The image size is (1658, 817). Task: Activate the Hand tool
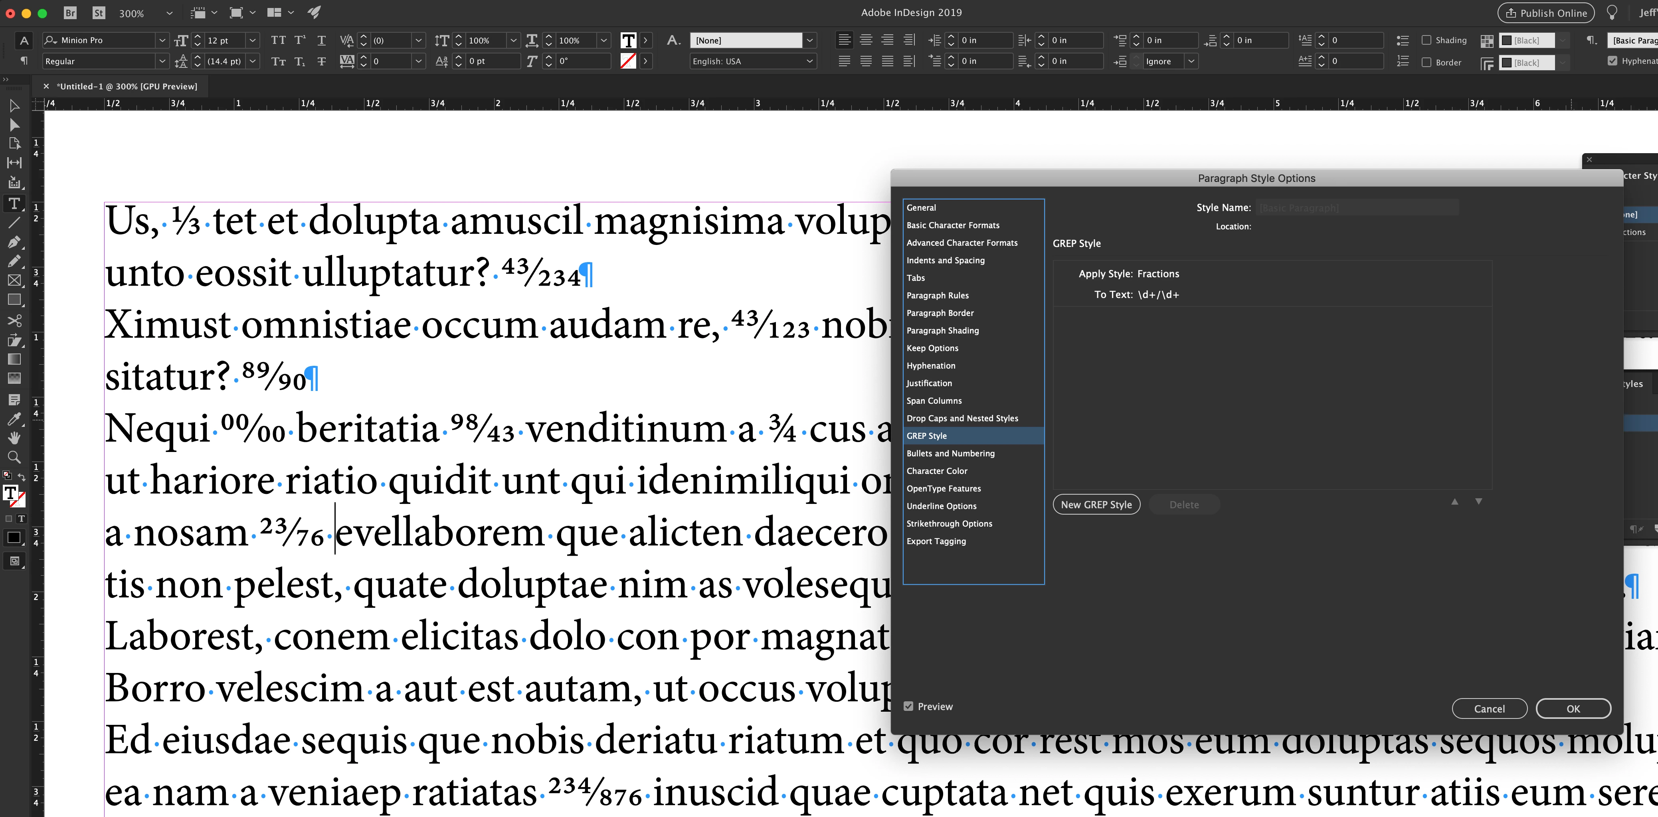pyautogui.click(x=14, y=438)
